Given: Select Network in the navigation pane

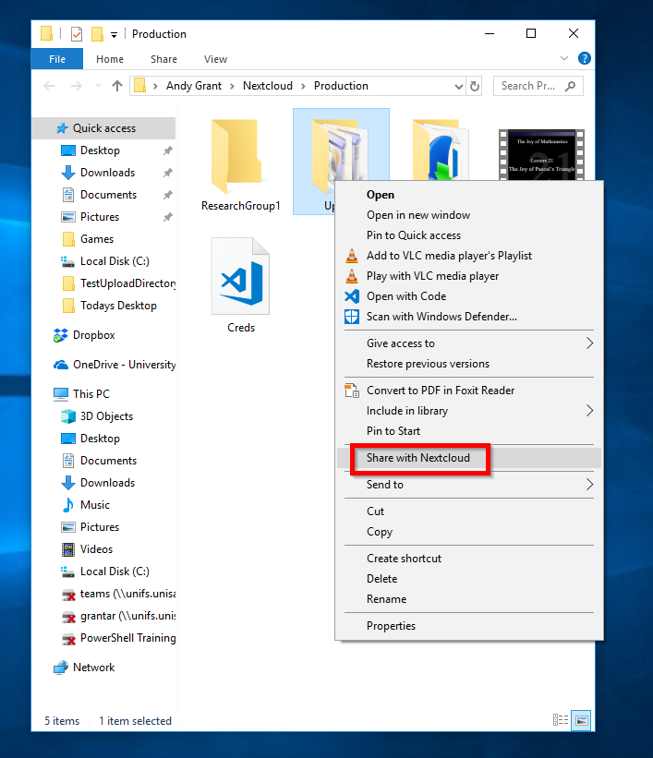Looking at the screenshot, I should pos(93,668).
